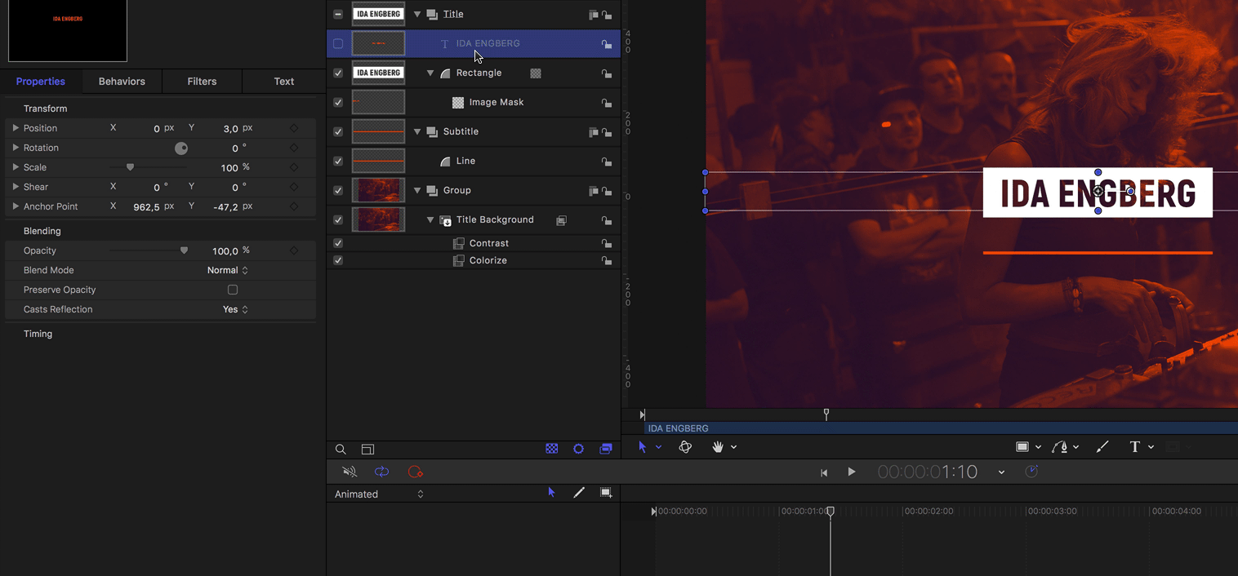Show masks with checkerboard icon
The image size is (1238, 576).
tap(552, 449)
